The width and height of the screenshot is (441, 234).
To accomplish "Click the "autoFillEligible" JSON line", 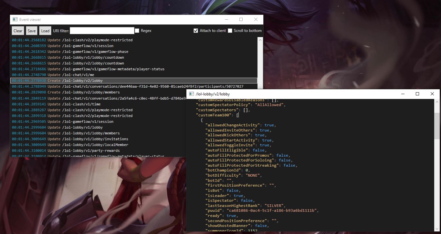I will pyautogui.click(x=236, y=150).
